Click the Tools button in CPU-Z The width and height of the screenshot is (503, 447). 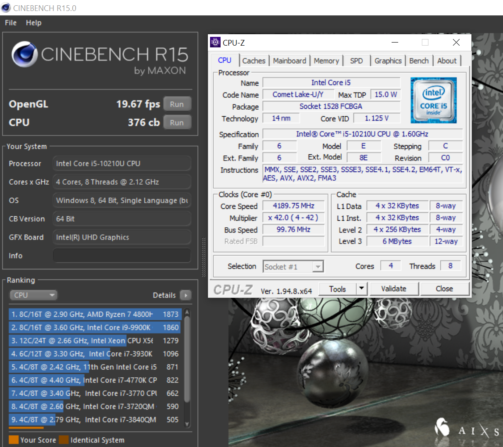tap(338, 289)
